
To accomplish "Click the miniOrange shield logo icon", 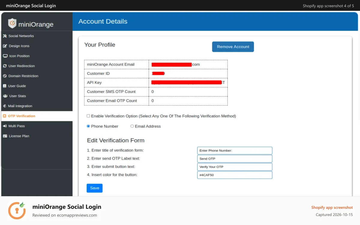I will tap(12, 23).
